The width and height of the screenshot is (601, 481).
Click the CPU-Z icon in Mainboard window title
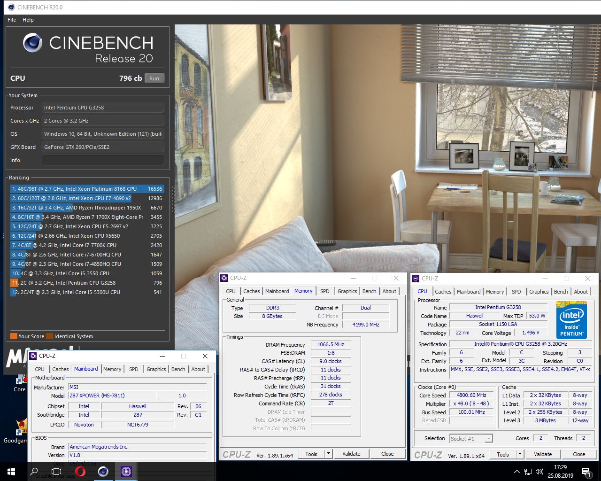[x=33, y=356]
